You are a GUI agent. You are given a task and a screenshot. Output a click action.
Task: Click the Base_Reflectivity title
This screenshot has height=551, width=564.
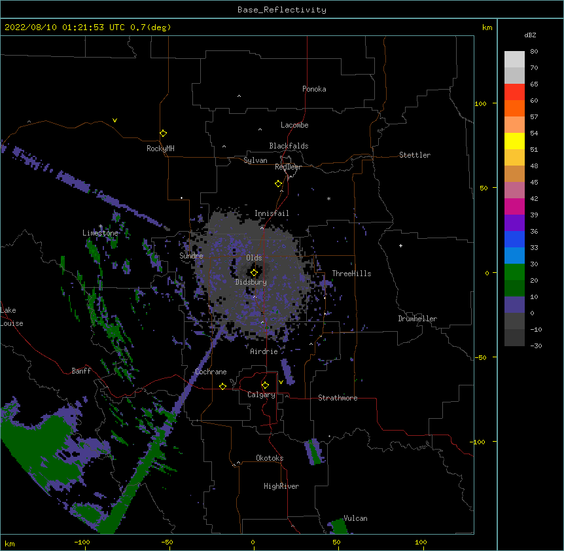point(282,10)
